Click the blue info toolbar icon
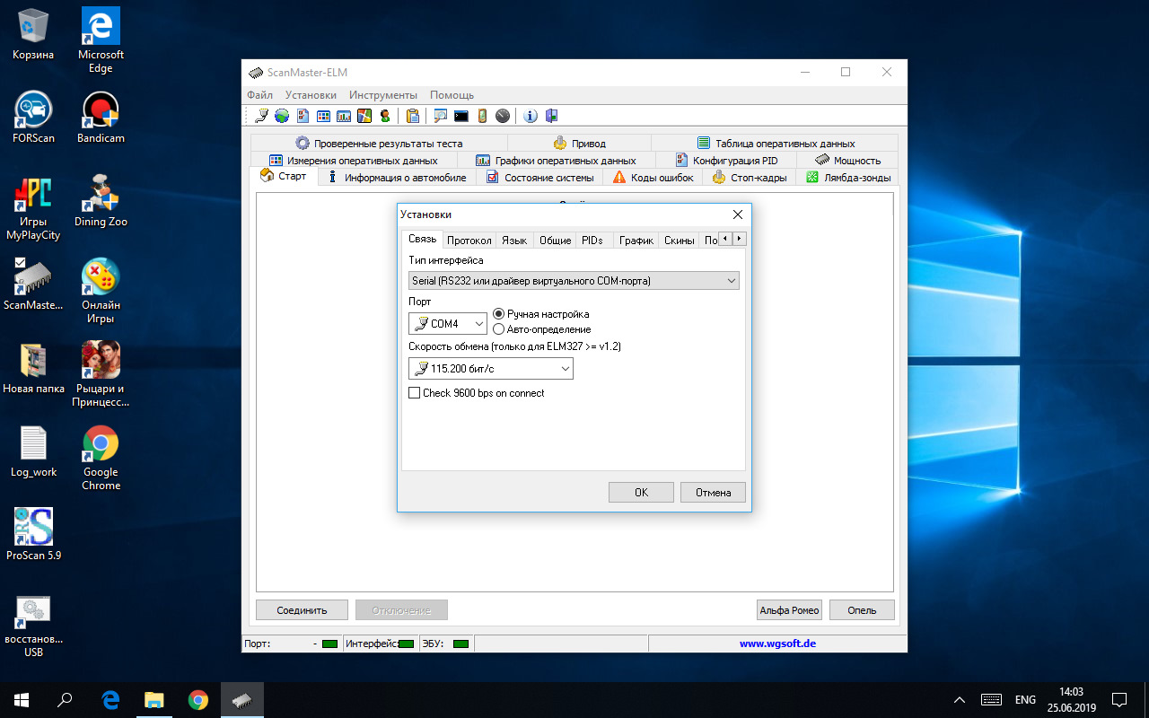This screenshot has width=1149, height=718. point(531,116)
